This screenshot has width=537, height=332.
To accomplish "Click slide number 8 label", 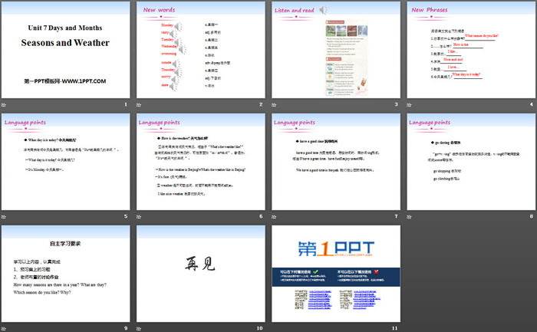I will (532, 216).
